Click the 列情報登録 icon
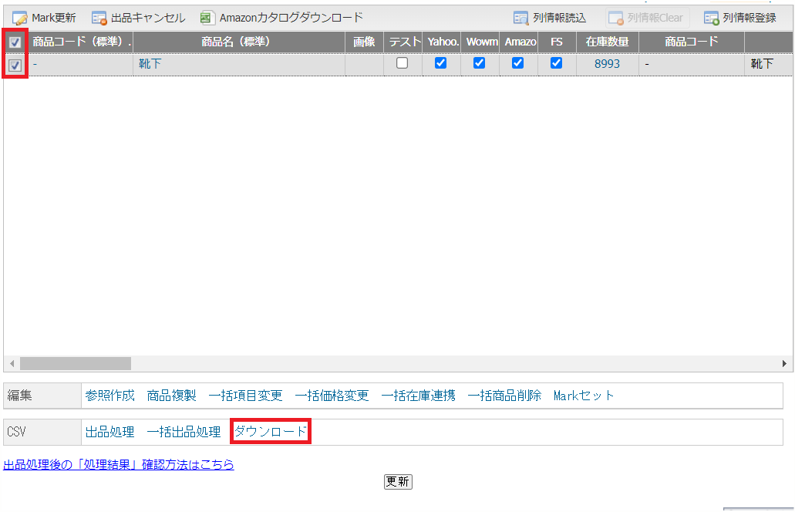 coord(712,19)
